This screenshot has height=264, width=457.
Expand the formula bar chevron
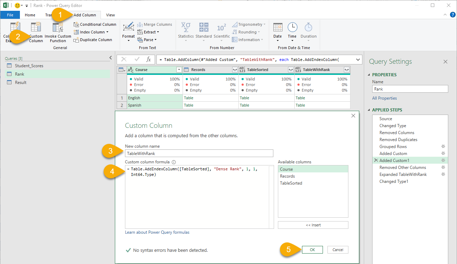tap(358, 60)
